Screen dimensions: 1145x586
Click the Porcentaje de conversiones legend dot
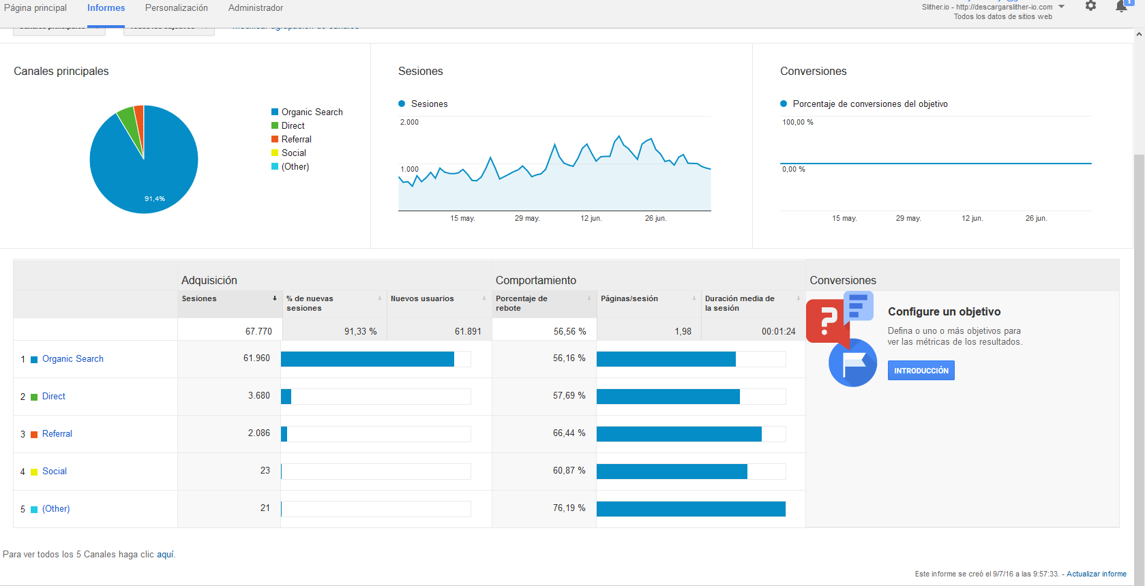tap(784, 104)
